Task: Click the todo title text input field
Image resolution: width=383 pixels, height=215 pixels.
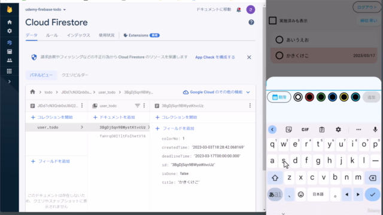Action: point(324,84)
